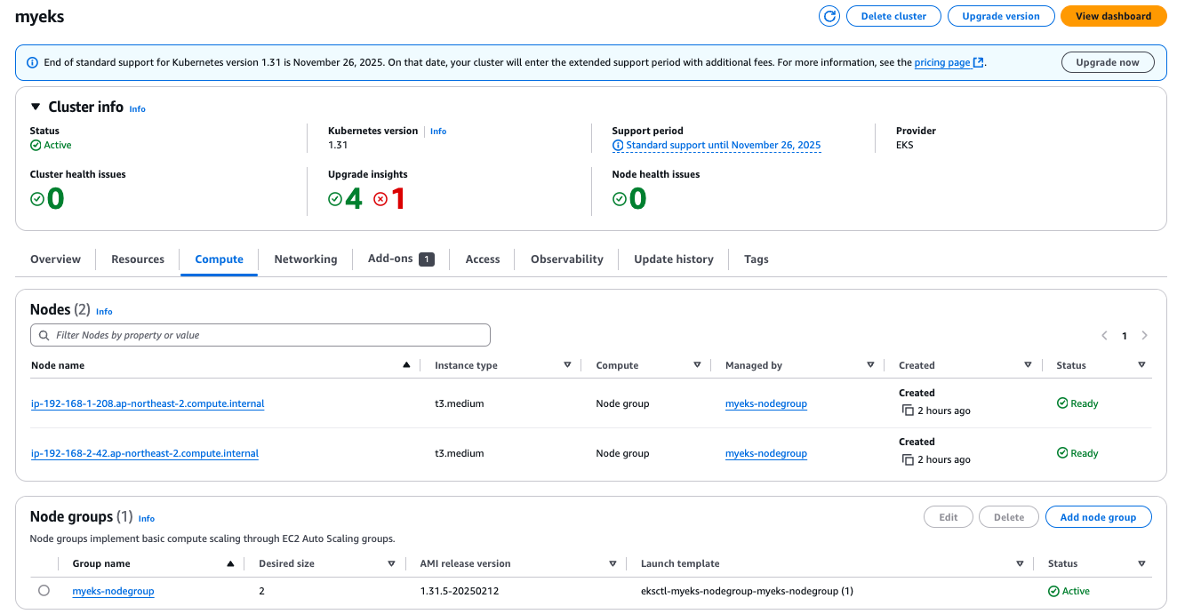This screenshot has height=614, width=1177.
Task: View the Update history tab
Action: pos(674,259)
